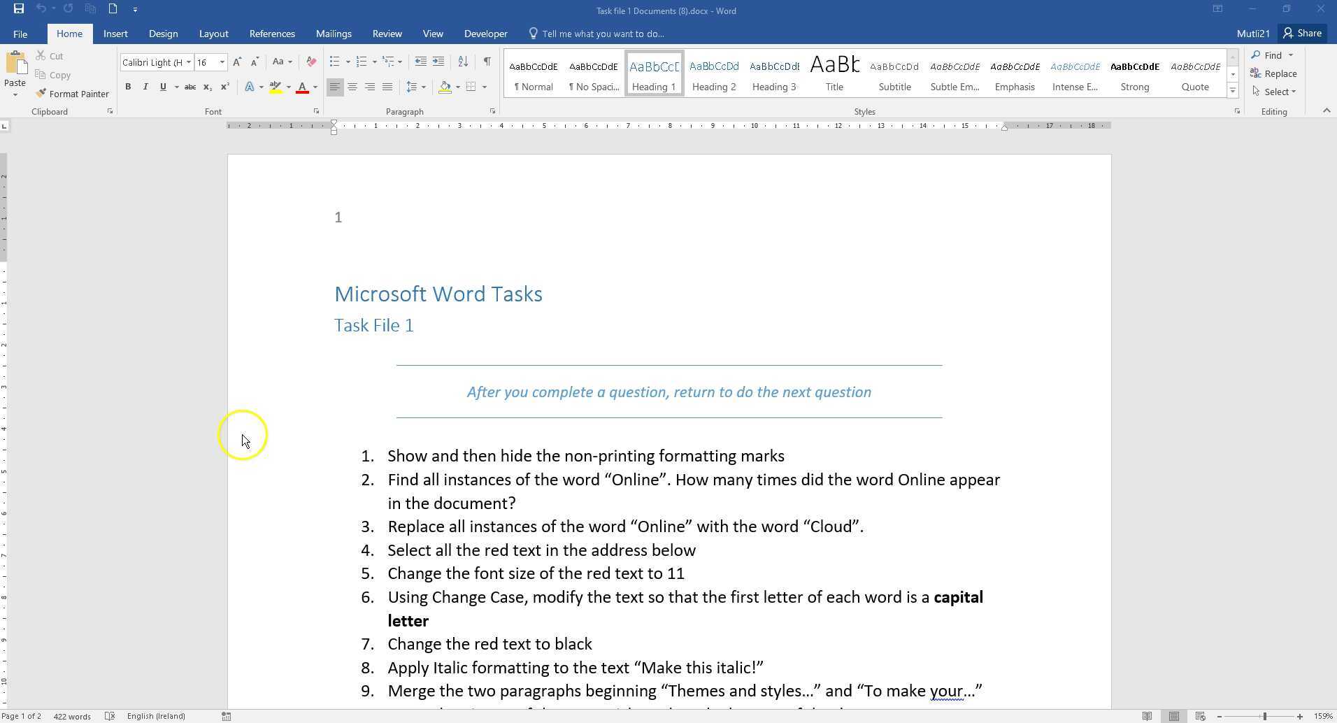Click the Share button
The width and height of the screenshot is (1337, 723).
click(x=1302, y=33)
